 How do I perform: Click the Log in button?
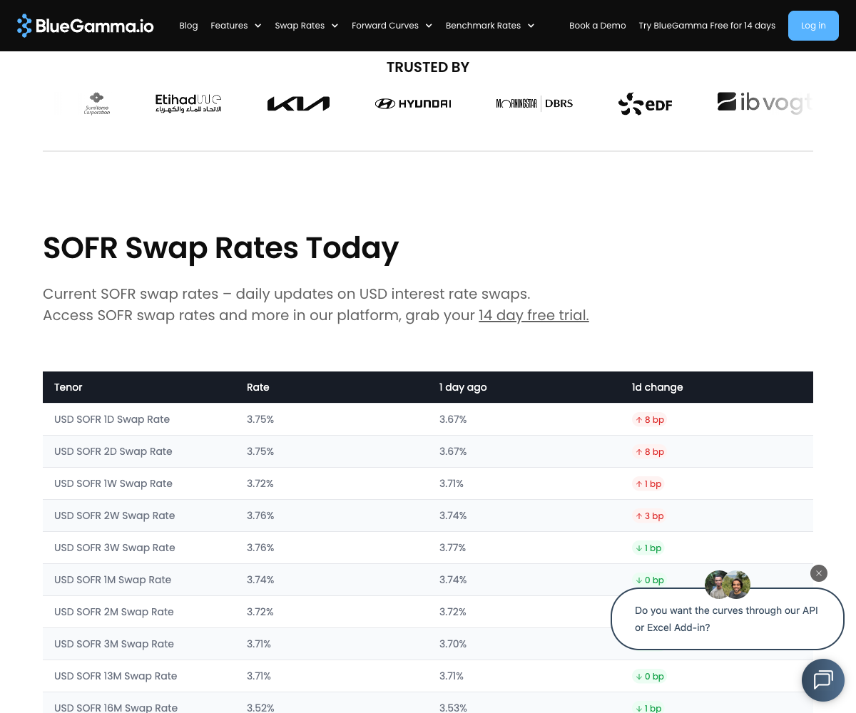813,25
